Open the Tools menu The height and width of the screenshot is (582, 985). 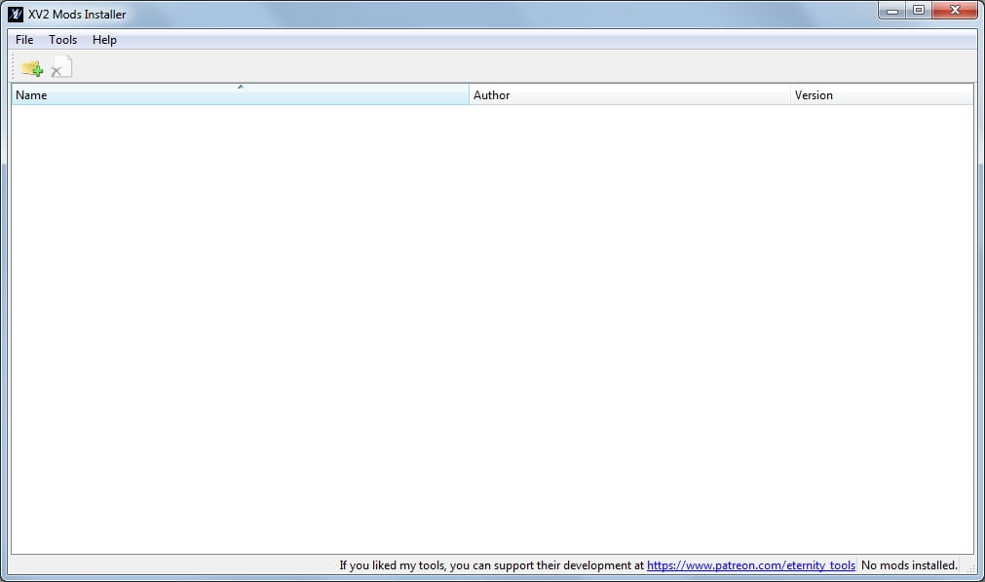pyautogui.click(x=62, y=40)
